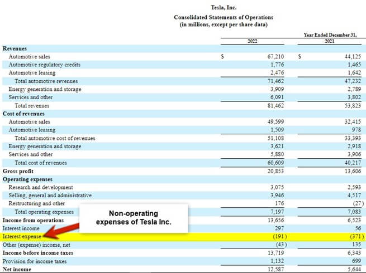Select the 13,656 operating income value
The width and height of the screenshot is (366, 273).
click(275, 221)
